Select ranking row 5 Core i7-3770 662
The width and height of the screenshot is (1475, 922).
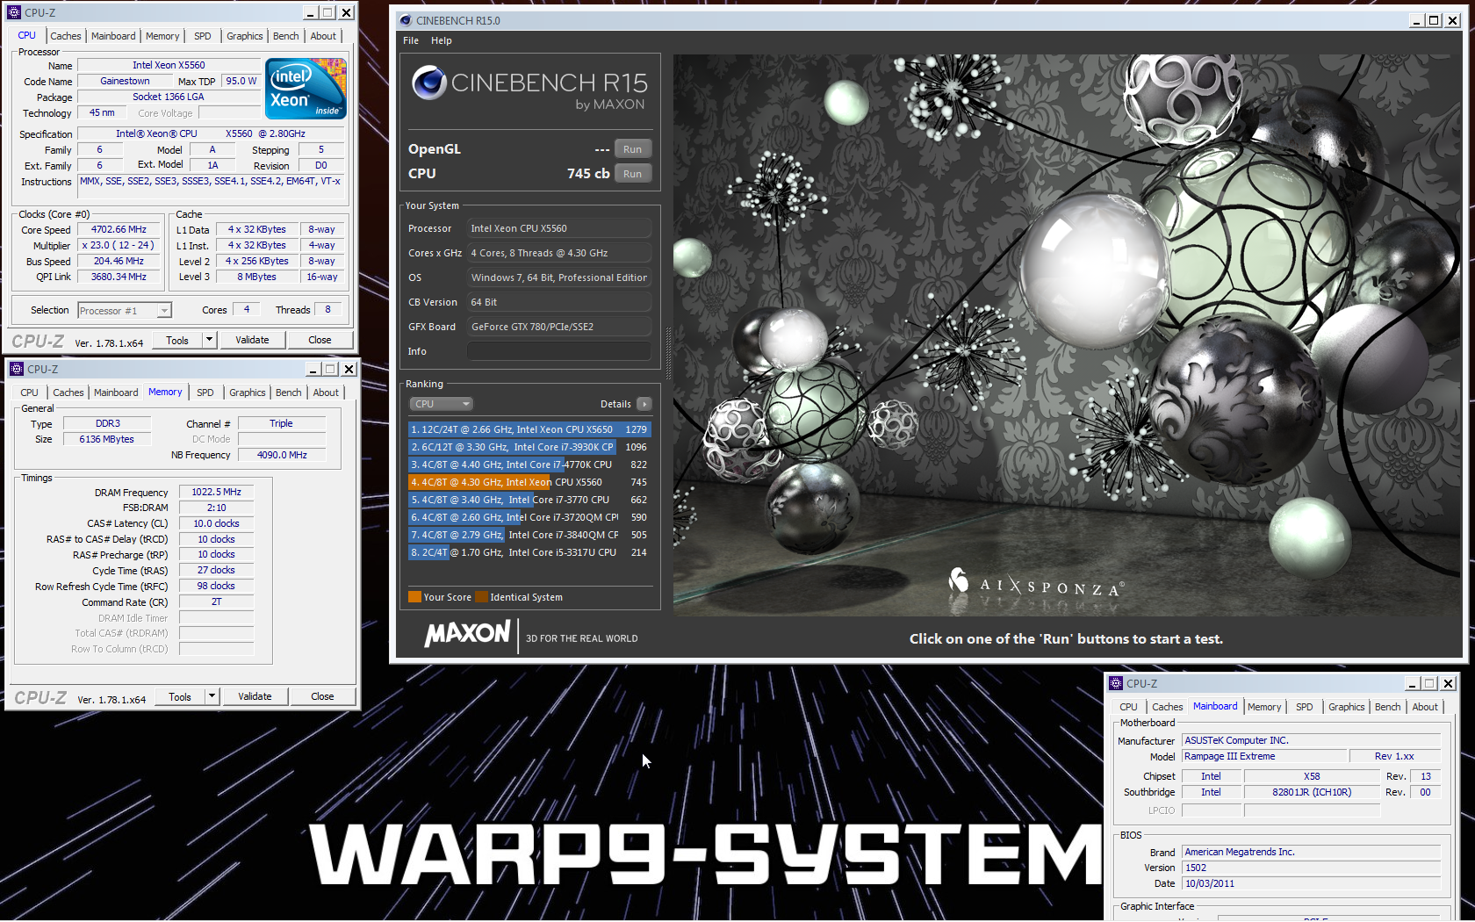click(529, 500)
